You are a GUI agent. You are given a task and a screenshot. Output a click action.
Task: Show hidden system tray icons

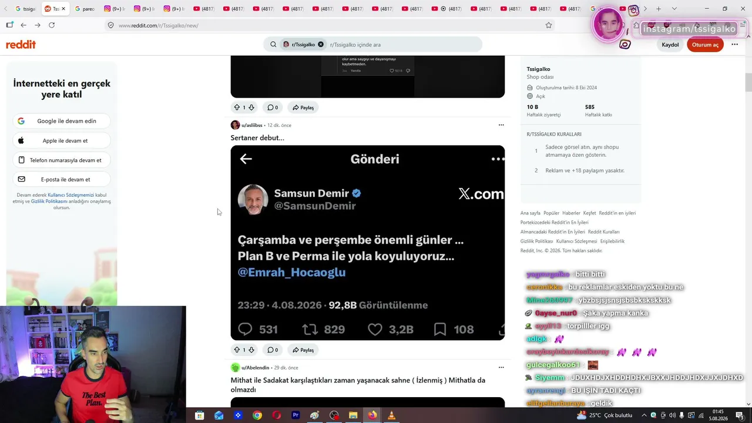point(644,415)
